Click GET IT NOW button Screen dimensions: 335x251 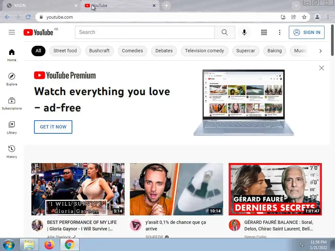click(x=53, y=127)
